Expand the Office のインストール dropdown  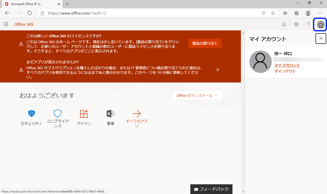tap(197, 95)
